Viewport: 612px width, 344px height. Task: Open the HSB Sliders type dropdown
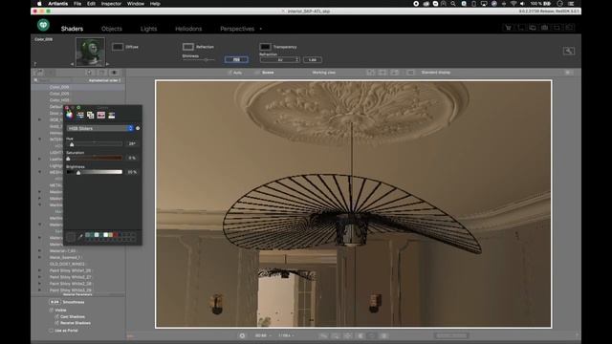(x=99, y=128)
